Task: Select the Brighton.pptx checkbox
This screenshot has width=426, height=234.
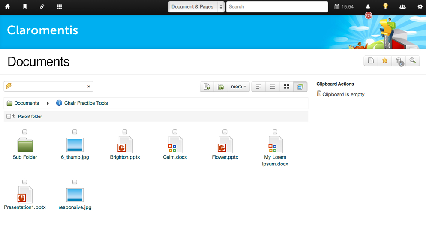Action: pyautogui.click(x=125, y=132)
